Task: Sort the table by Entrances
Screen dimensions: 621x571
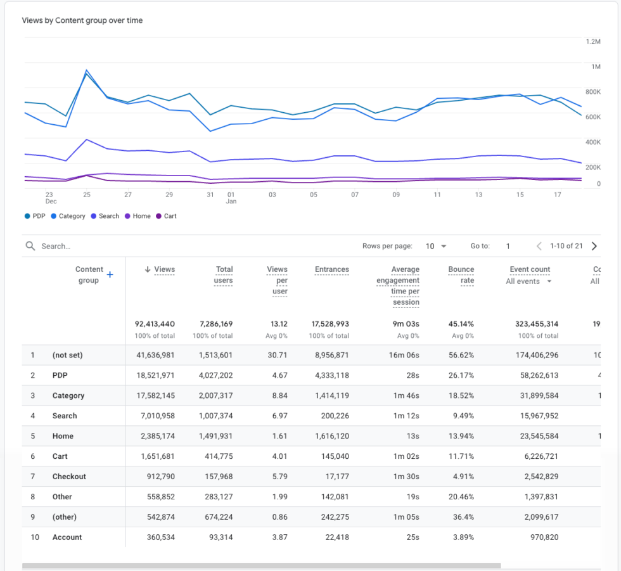Action: [x=331, y=269]
